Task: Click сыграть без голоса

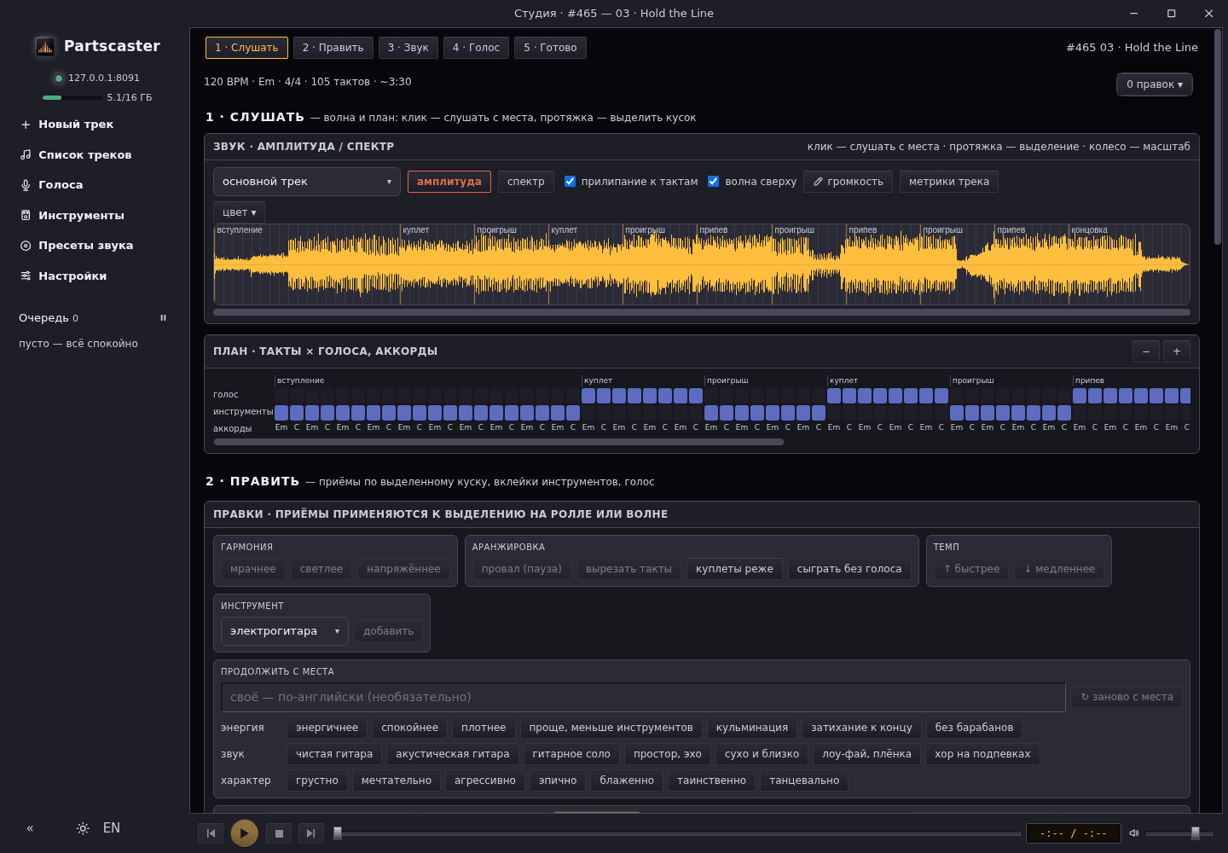Action: tap(849, 569)
